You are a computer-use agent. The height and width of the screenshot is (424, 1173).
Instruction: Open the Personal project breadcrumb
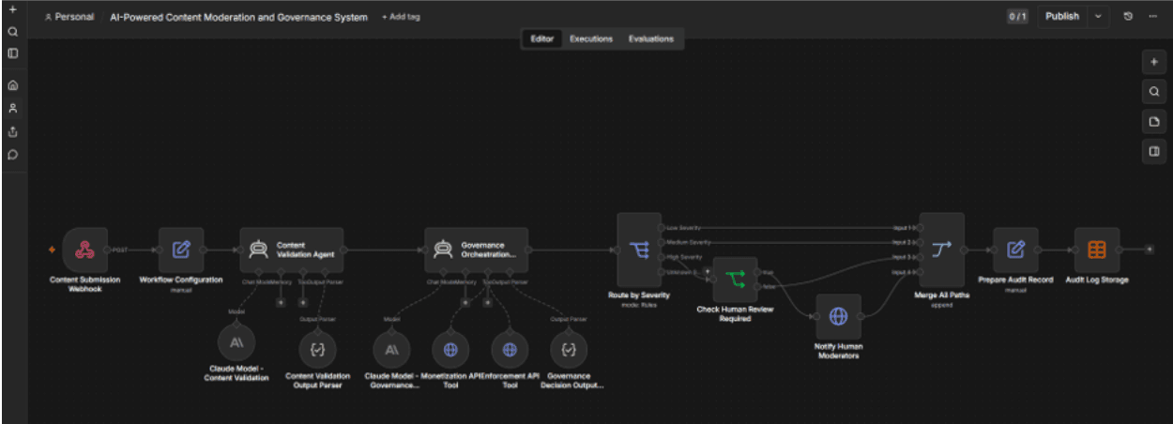point(69,17)
